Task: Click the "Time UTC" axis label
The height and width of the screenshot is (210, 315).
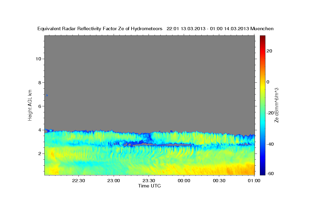Action: point(149,186)
